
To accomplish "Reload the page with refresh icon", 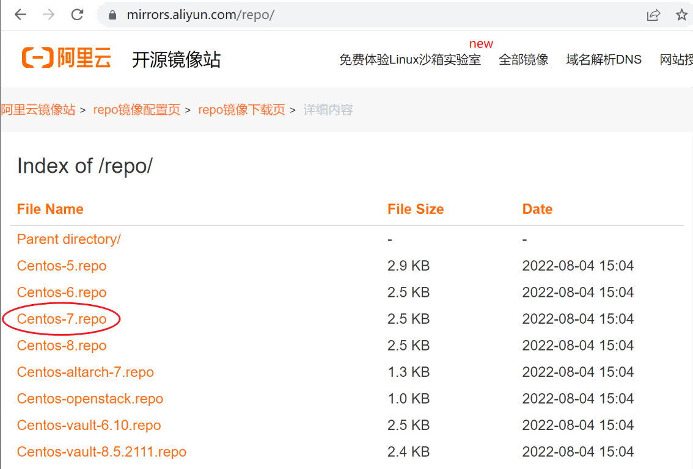I will click(77, 15).
